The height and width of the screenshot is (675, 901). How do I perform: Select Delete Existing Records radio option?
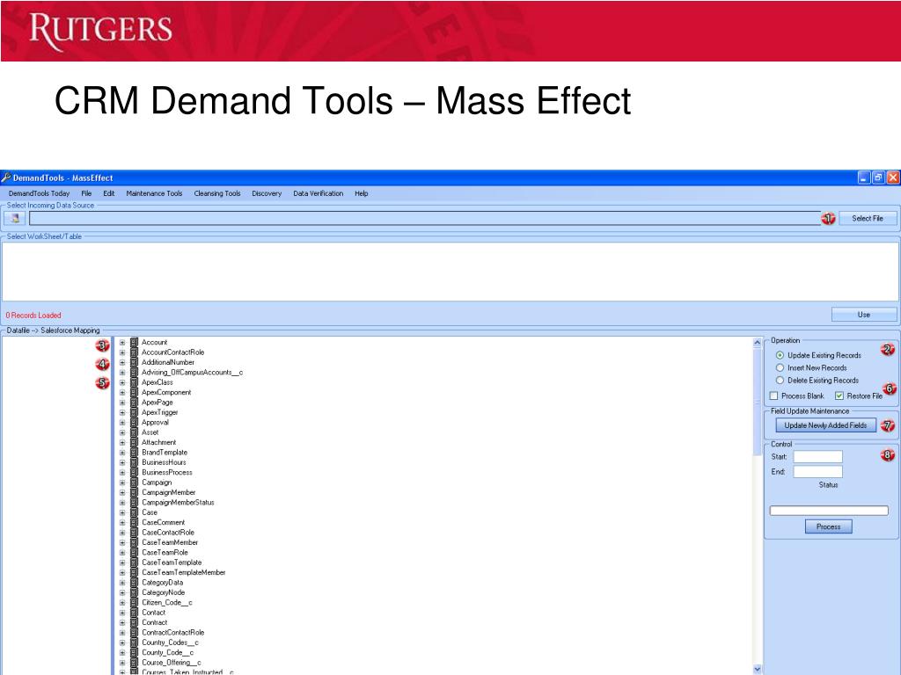pos(780,381)
